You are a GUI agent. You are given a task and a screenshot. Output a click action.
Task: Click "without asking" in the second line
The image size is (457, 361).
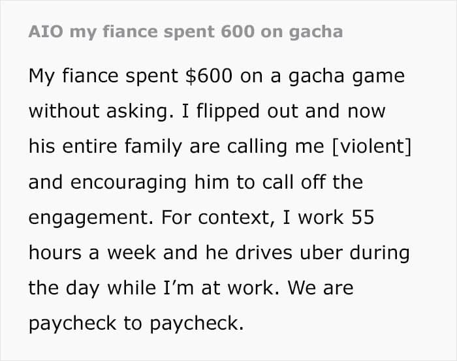(x=101, y=111)
